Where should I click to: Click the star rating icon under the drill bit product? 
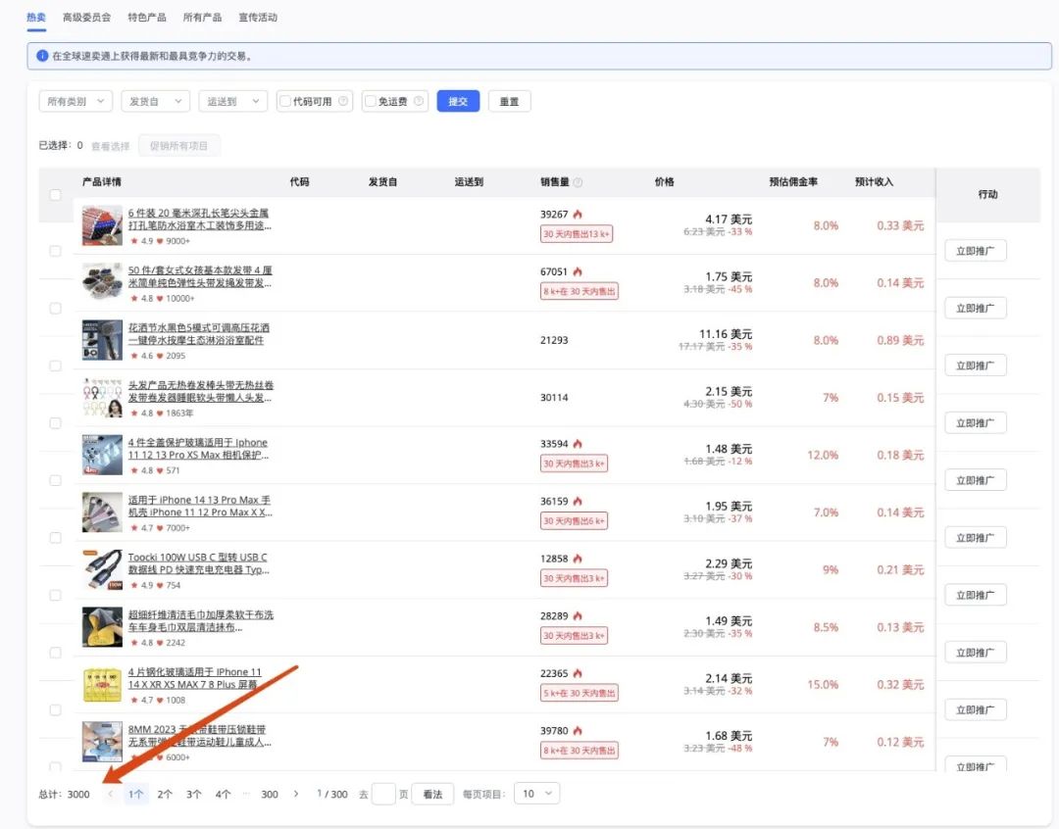pyautogui.click(x=134, y=241)
